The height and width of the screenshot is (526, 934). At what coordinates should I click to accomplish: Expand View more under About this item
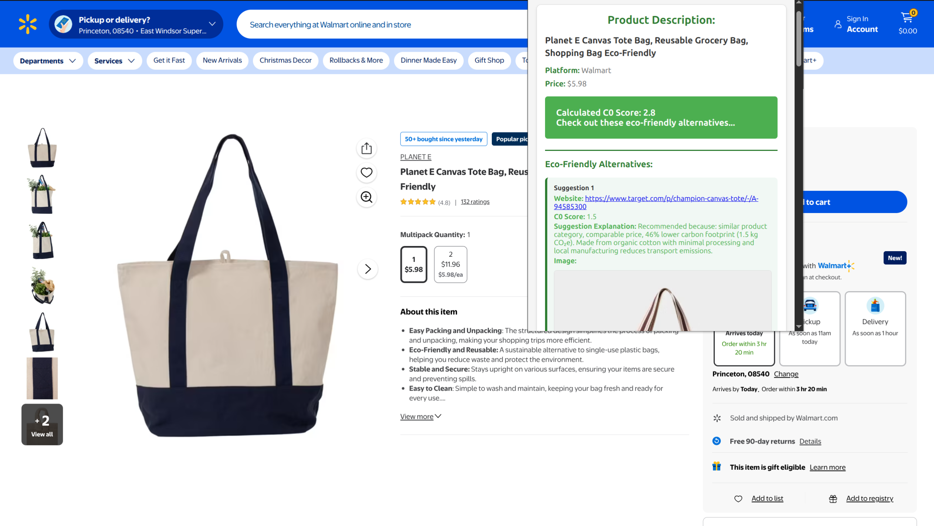pos(421,417)
